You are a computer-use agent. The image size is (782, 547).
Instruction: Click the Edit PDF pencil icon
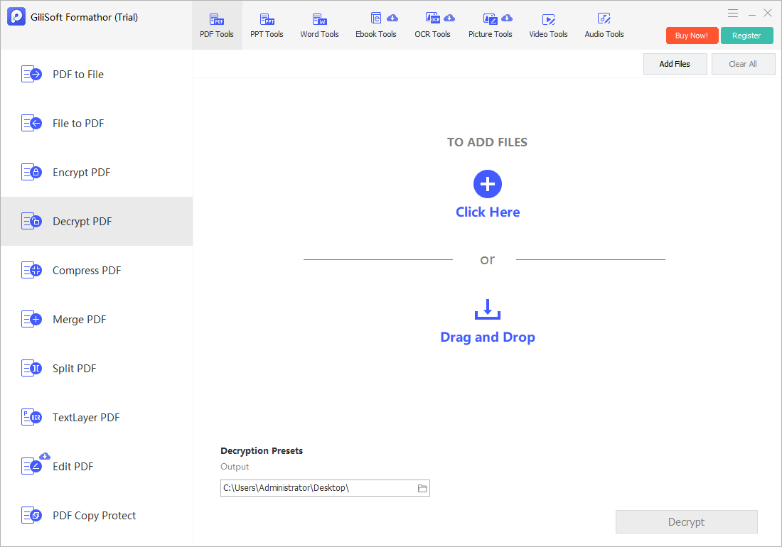point(31,467)
